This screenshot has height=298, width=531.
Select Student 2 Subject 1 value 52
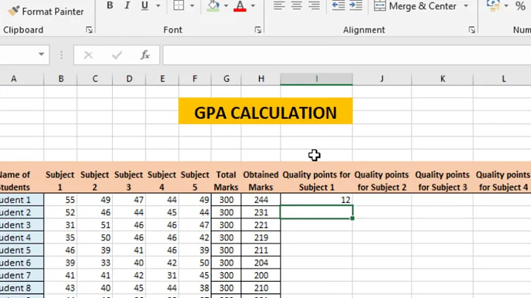click(60, 212)
